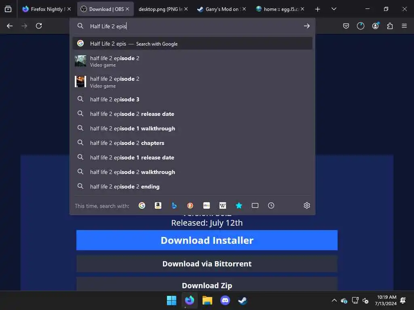
Task: Open the Firefox account icon
Action: click(x=375, y=26)
